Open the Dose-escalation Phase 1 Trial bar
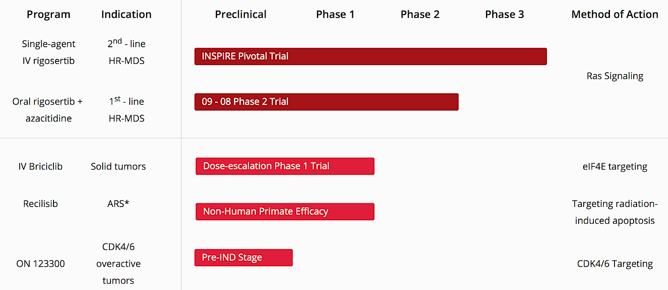Image resolution: width=668 pixels, height=290 pixels. click(285, 166)
